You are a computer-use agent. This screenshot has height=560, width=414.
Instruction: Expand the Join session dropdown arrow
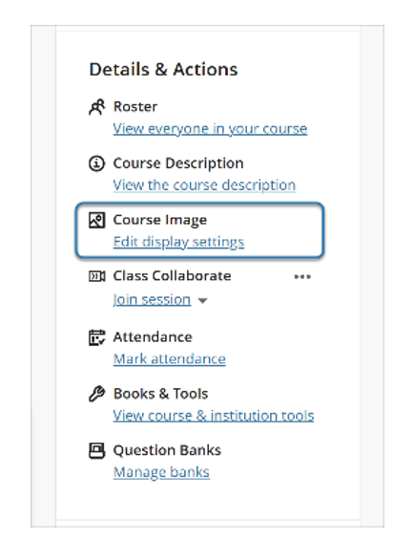(202, 301)
